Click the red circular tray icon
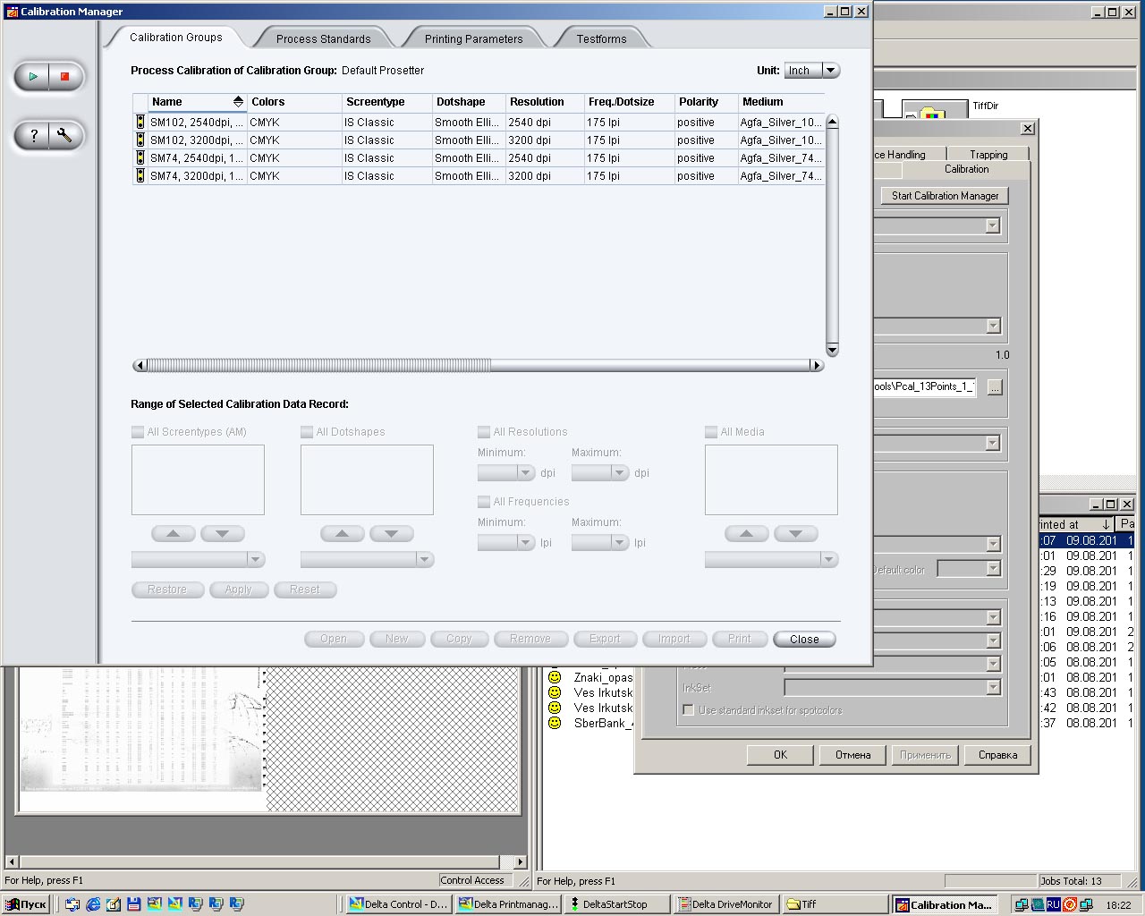 [x=1069, y=904]
